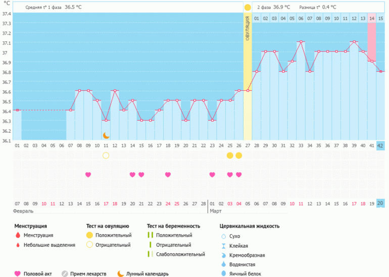Click the heart icon on cycle day 18
The image size is (389, 277).
(168, 175)
